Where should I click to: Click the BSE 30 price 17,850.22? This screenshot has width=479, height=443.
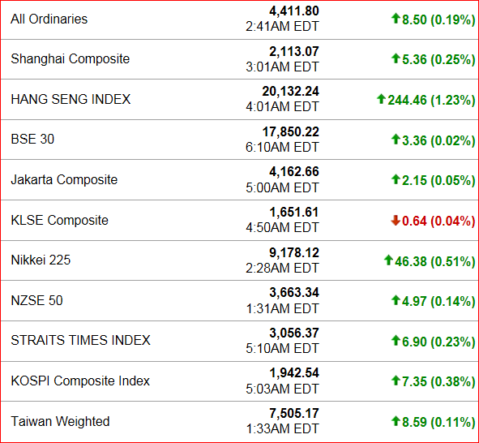tap(290, 131)
